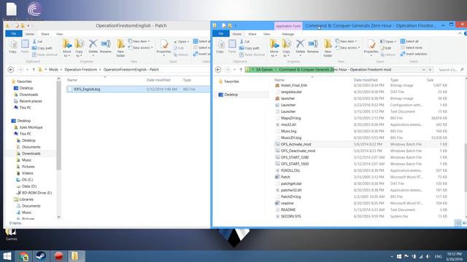467x262 pixels.
Task: Open Easy access dropdown in Generals window
Action: 348,47
